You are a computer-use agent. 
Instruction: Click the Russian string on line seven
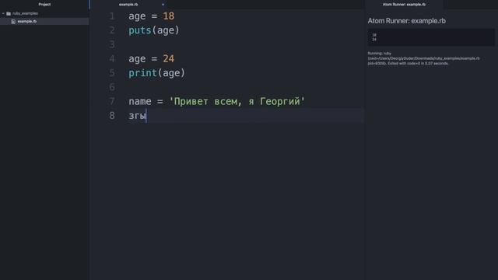[237, 102]
